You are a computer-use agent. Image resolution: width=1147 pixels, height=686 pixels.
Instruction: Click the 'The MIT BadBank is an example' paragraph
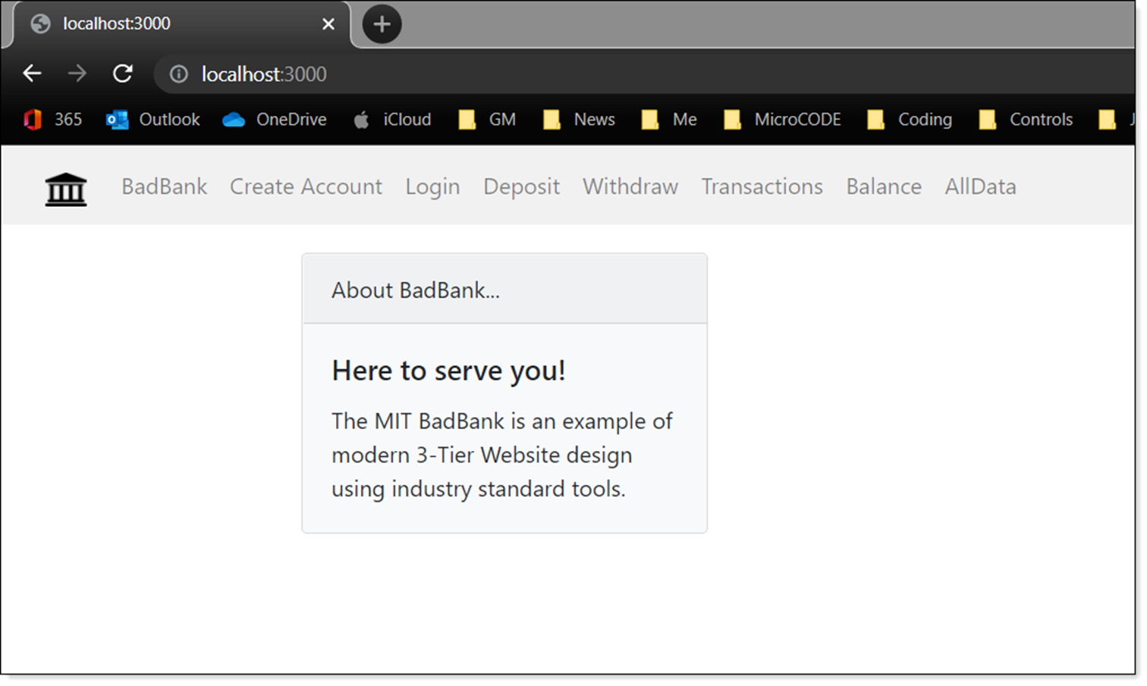[x=502, y=455]
